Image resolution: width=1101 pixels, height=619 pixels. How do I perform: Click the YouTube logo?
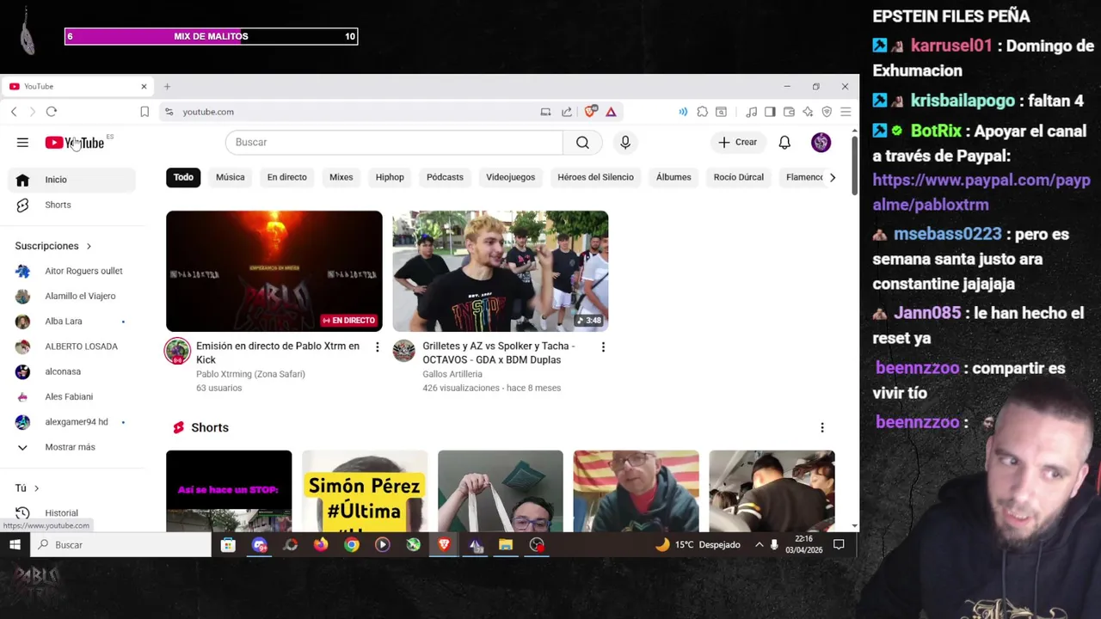(x=75, y=143)
